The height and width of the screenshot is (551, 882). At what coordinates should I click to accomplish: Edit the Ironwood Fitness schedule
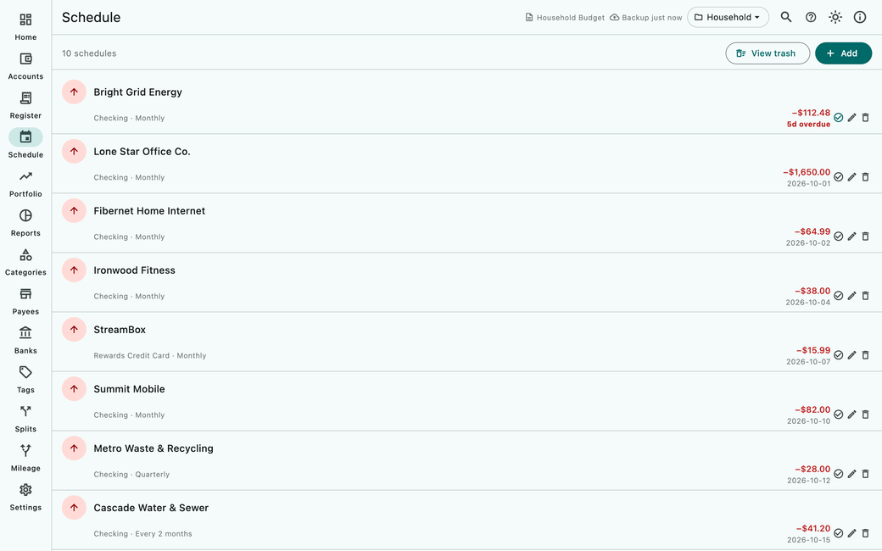coord(851,296)
